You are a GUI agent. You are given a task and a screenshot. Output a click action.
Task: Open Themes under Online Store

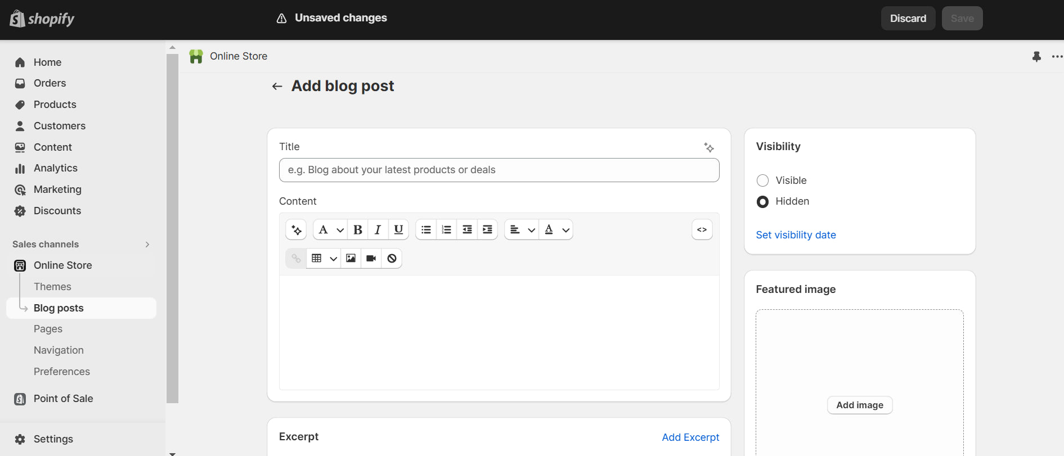click(52, 287)
